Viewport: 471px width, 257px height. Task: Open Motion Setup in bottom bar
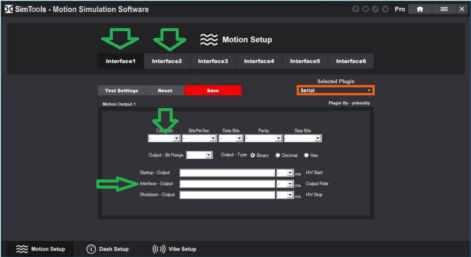click(x=40, y=249)
